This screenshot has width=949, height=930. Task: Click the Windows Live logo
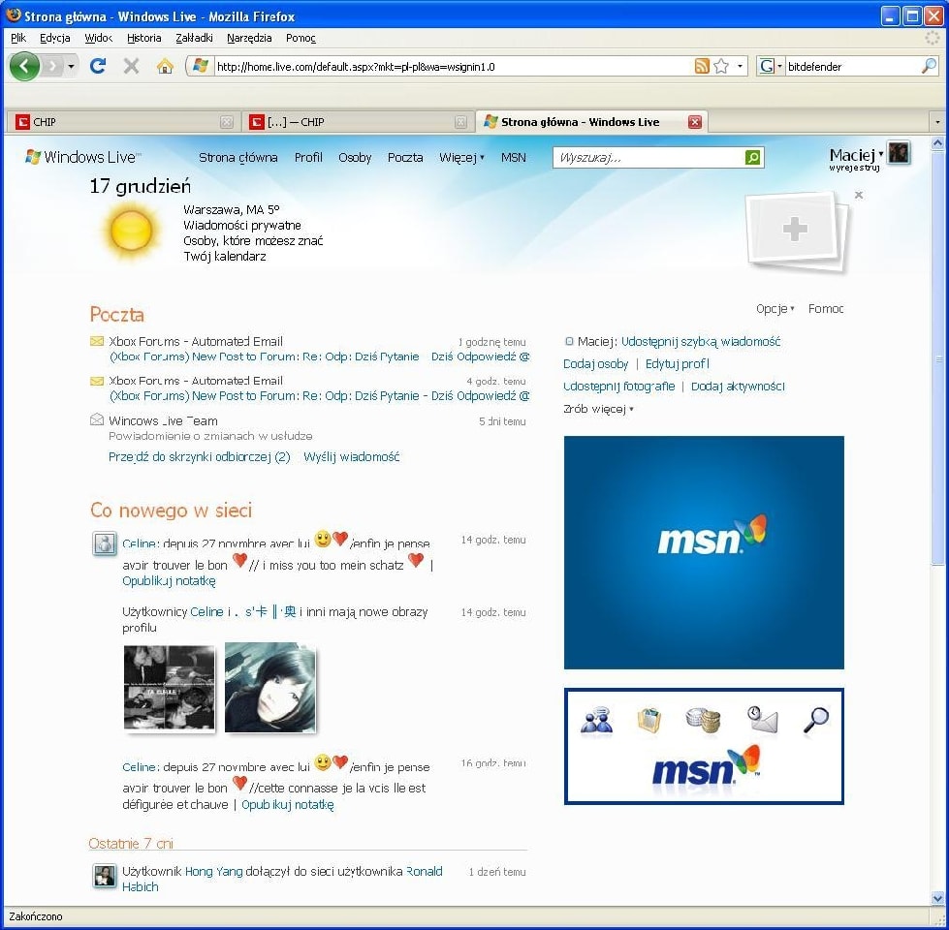tap(83, 157)
